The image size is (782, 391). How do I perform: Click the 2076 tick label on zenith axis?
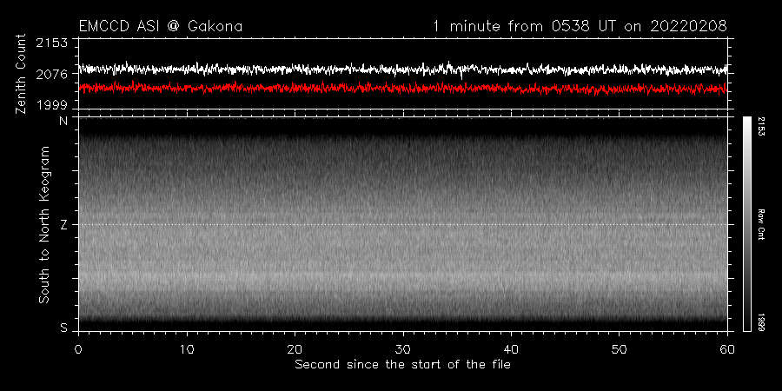(x=51, y=75)
